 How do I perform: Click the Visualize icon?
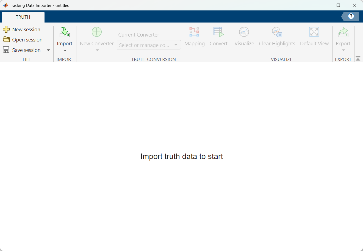244,32
